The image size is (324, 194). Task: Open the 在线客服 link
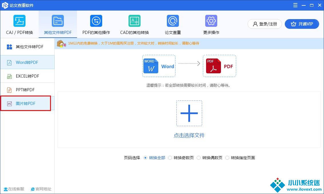click(x=14, y=189)
